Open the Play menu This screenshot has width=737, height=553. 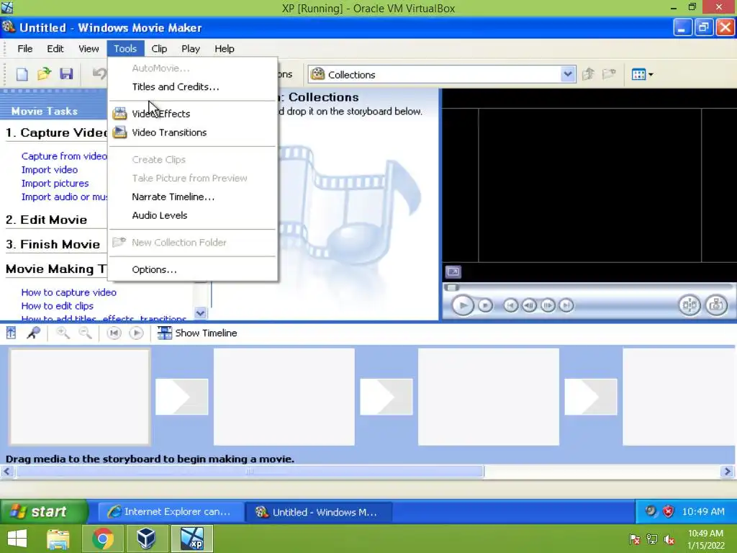pos(190,48)
